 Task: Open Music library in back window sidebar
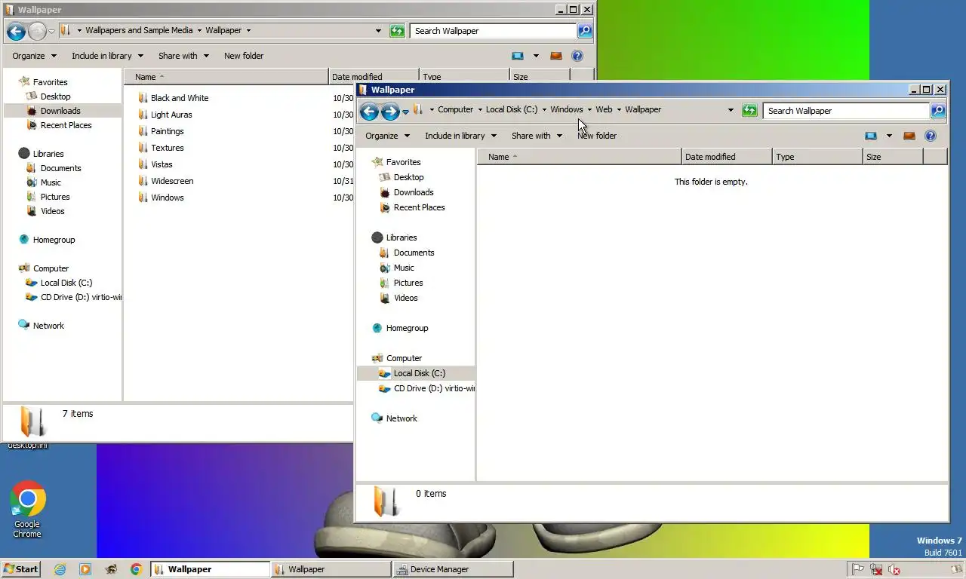pyautogui.click(x=51, y=182)
